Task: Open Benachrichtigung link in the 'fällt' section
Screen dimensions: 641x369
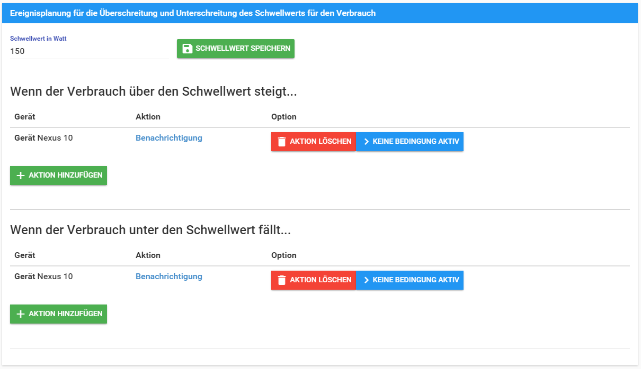Action: (x=169, y=276)
